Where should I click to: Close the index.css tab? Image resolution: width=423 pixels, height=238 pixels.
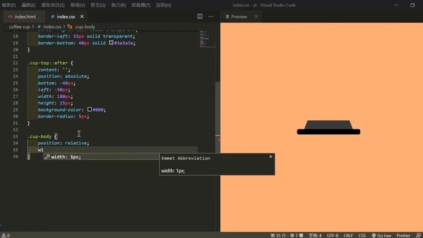click(x=82, y=17)
